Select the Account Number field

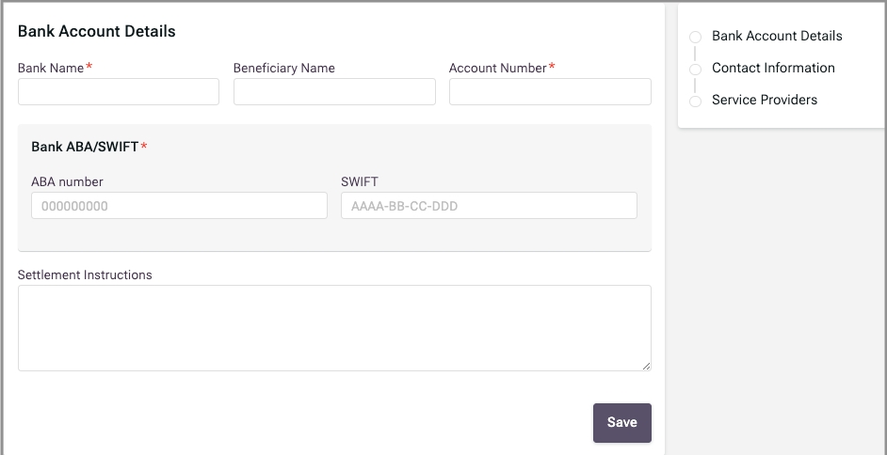pos(550,91)
